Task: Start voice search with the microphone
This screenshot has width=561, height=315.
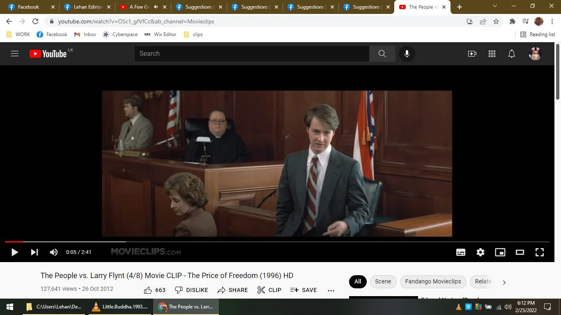Action: pos(407,54)
